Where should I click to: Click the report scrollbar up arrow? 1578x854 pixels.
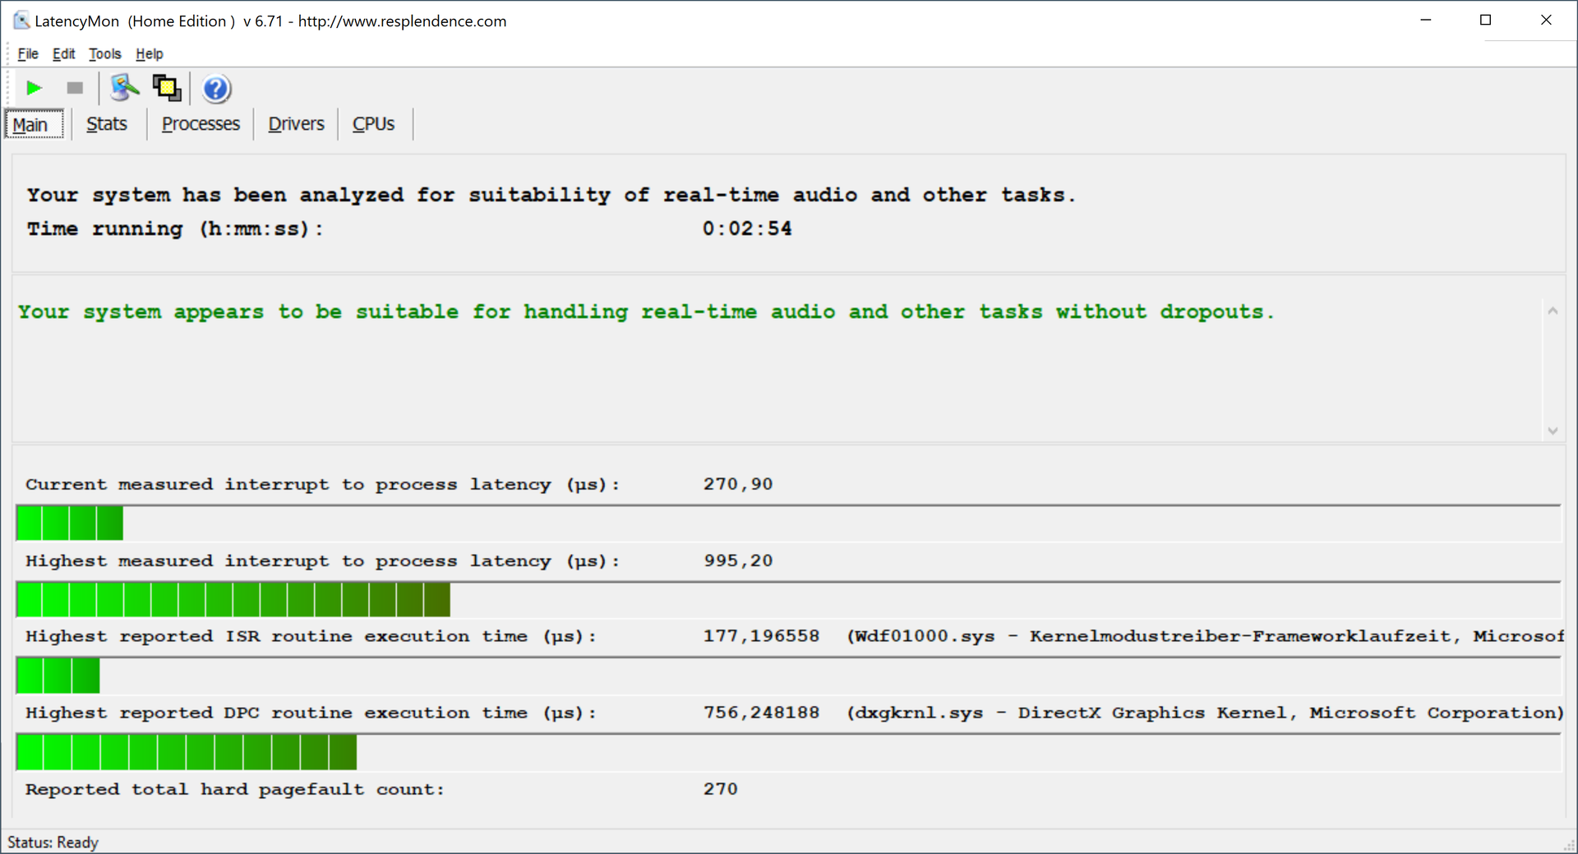pyautogui.click(x=1553, y=311)
